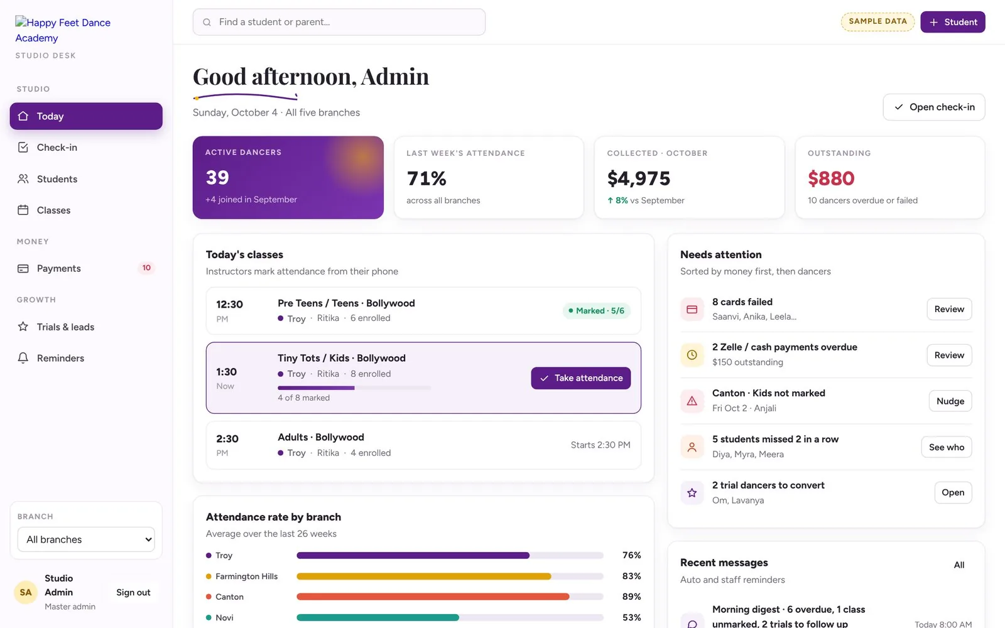Viewport: 1005px width, 628px height.
Task: Open the Collected October card
Action: [689, 178]
